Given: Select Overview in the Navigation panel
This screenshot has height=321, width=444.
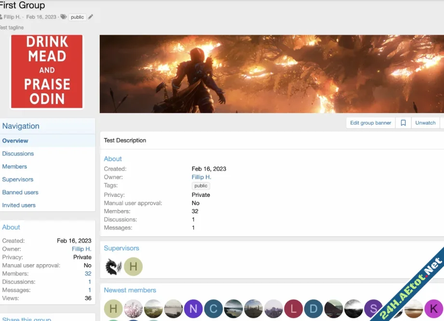Looking at the screenshot, I should (x=15, y=141).
